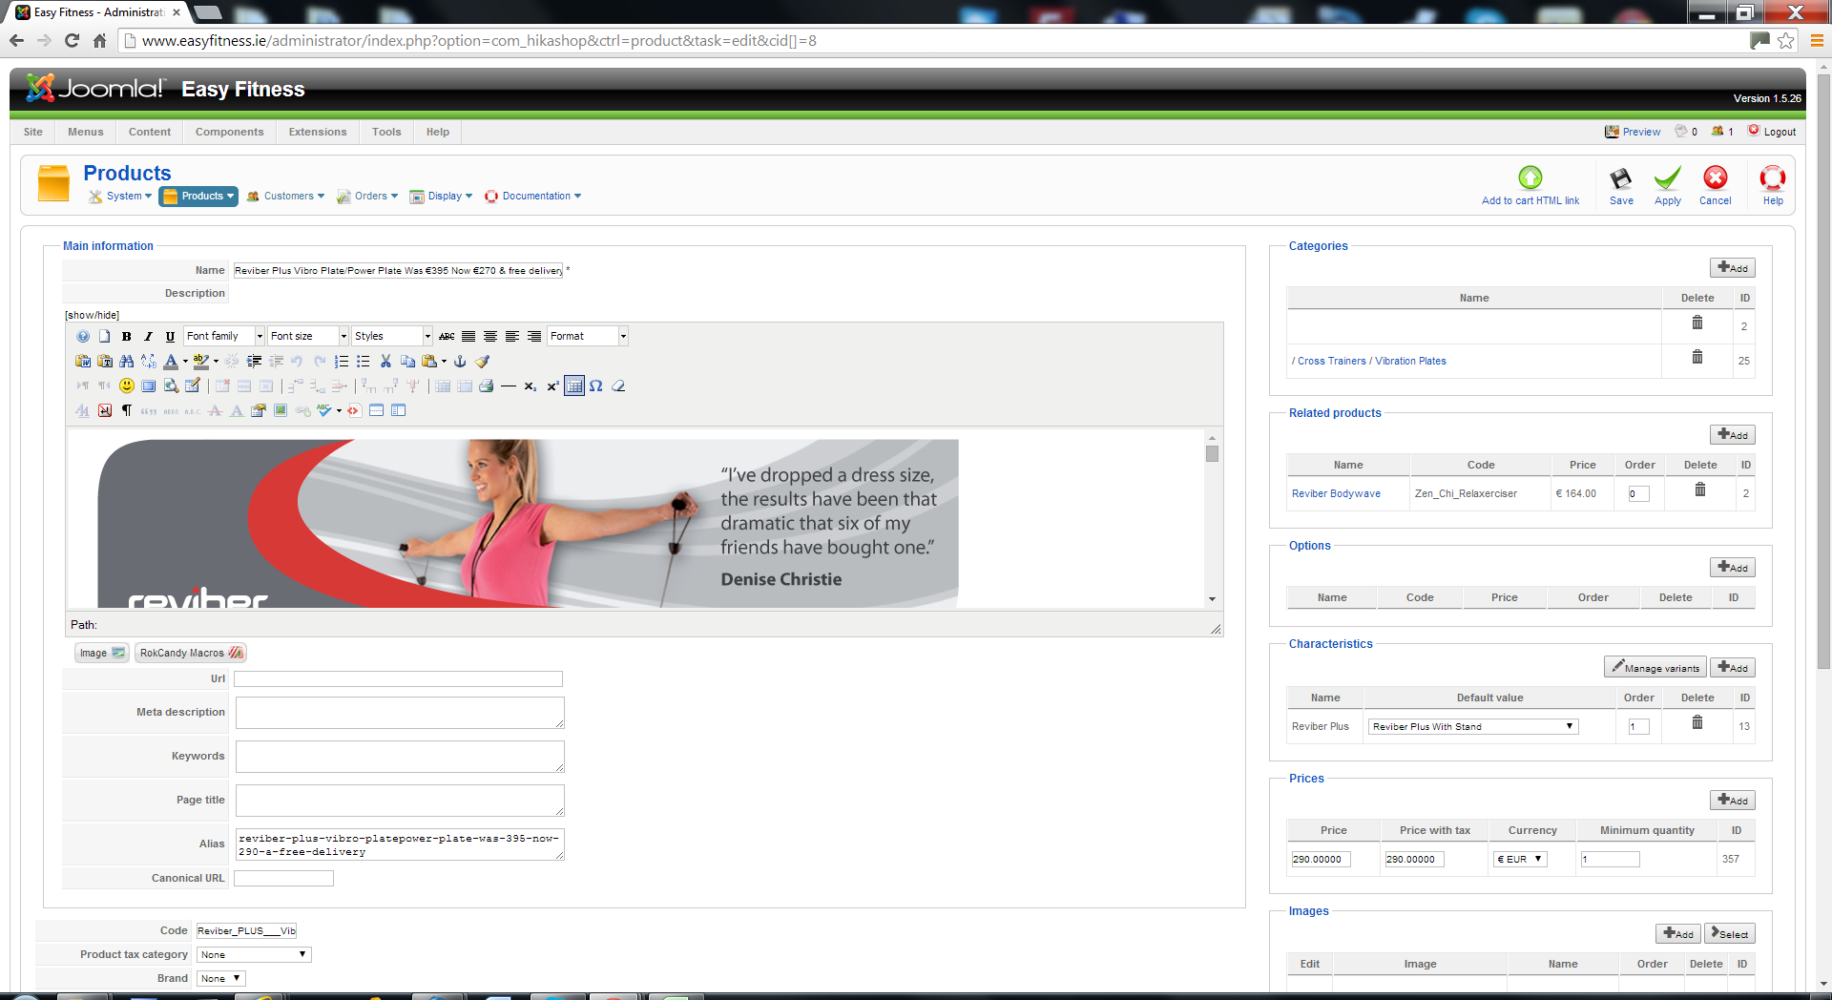This screenshot has width=1832, height=1000.
Task: Toggle bold formatting
Action: (x=127, y=336)
